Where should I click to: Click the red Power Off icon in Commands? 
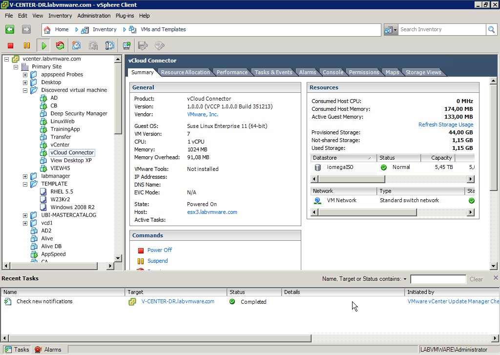click(141, 251)
